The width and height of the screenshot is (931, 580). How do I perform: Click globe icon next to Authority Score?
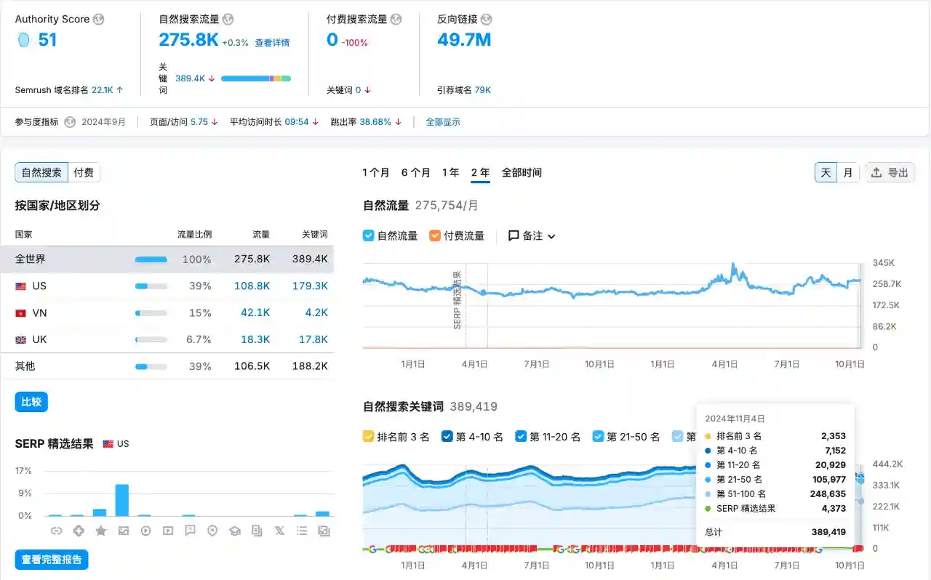[98, 20]
